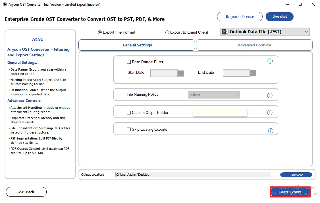Click the End Date input field

pos(236,73)
